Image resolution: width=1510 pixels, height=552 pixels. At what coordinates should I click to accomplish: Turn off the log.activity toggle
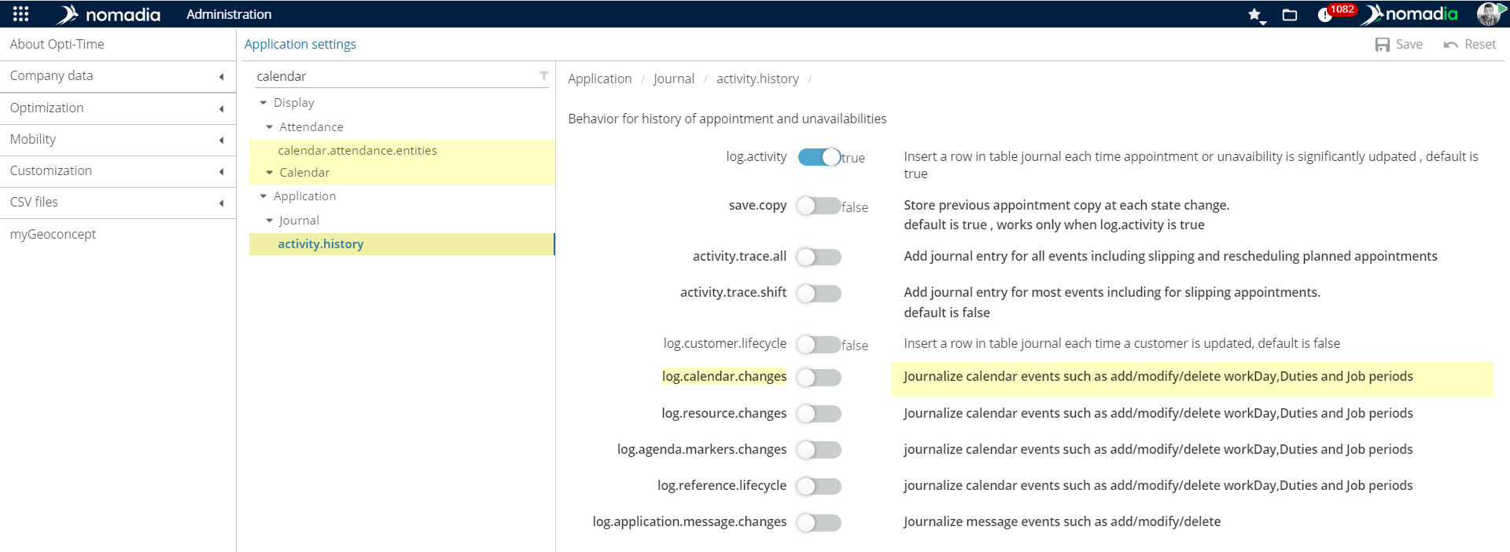coord(819,157)
